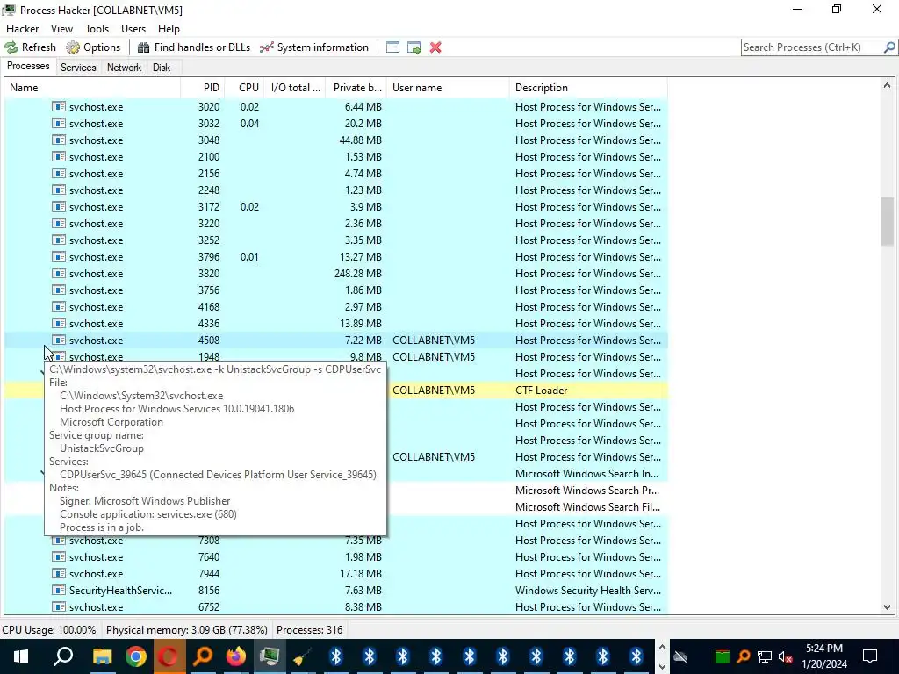Click the muted volume tray icon
The height and width of the screenshot is (674, 899).
786,656
